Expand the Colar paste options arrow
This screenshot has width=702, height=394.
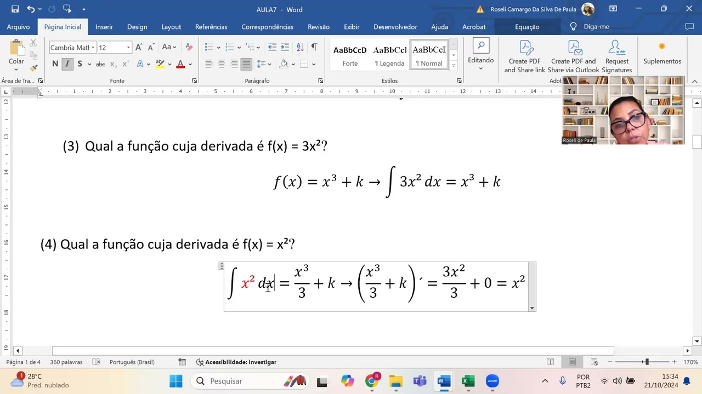click(16, 70)
